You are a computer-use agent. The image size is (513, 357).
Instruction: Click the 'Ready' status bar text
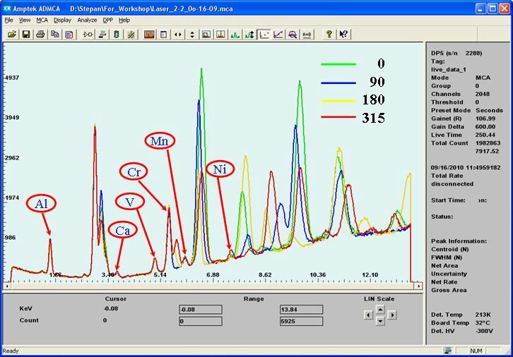11,351
